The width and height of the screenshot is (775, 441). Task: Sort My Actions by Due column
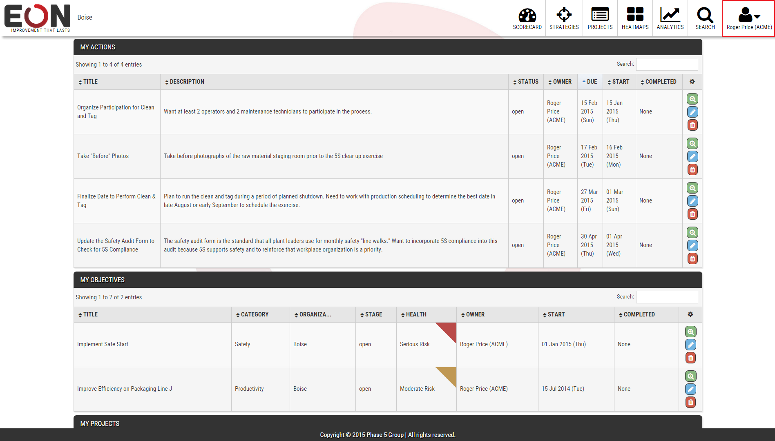[590, 82]
